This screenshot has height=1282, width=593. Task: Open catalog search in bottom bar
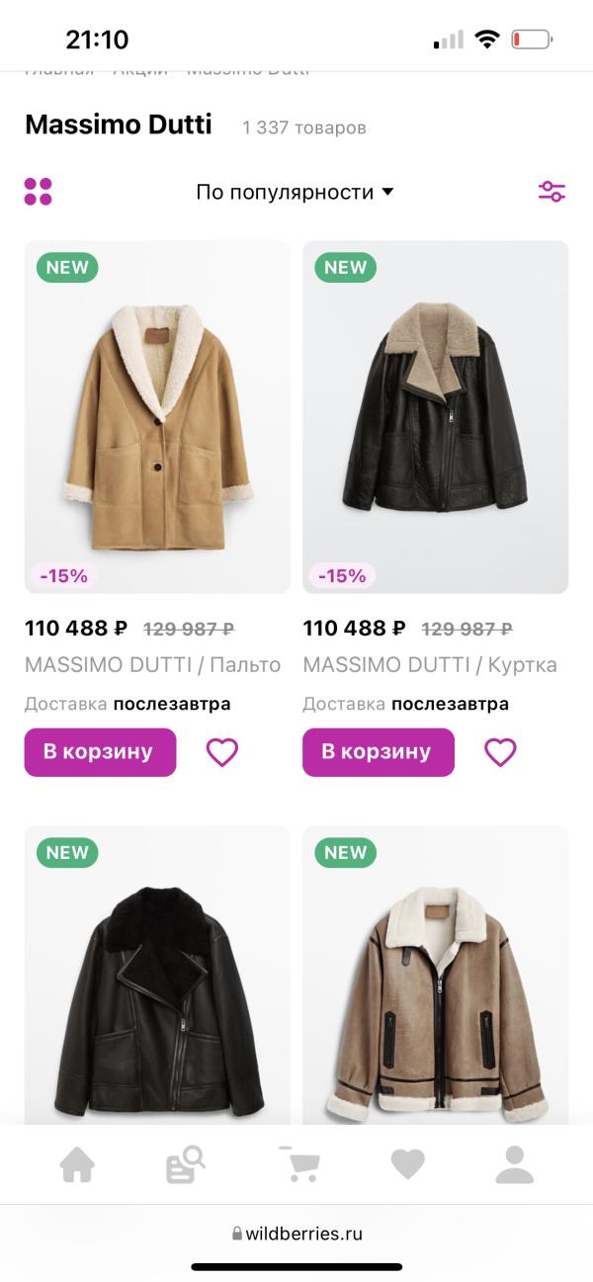point(185,1165)
